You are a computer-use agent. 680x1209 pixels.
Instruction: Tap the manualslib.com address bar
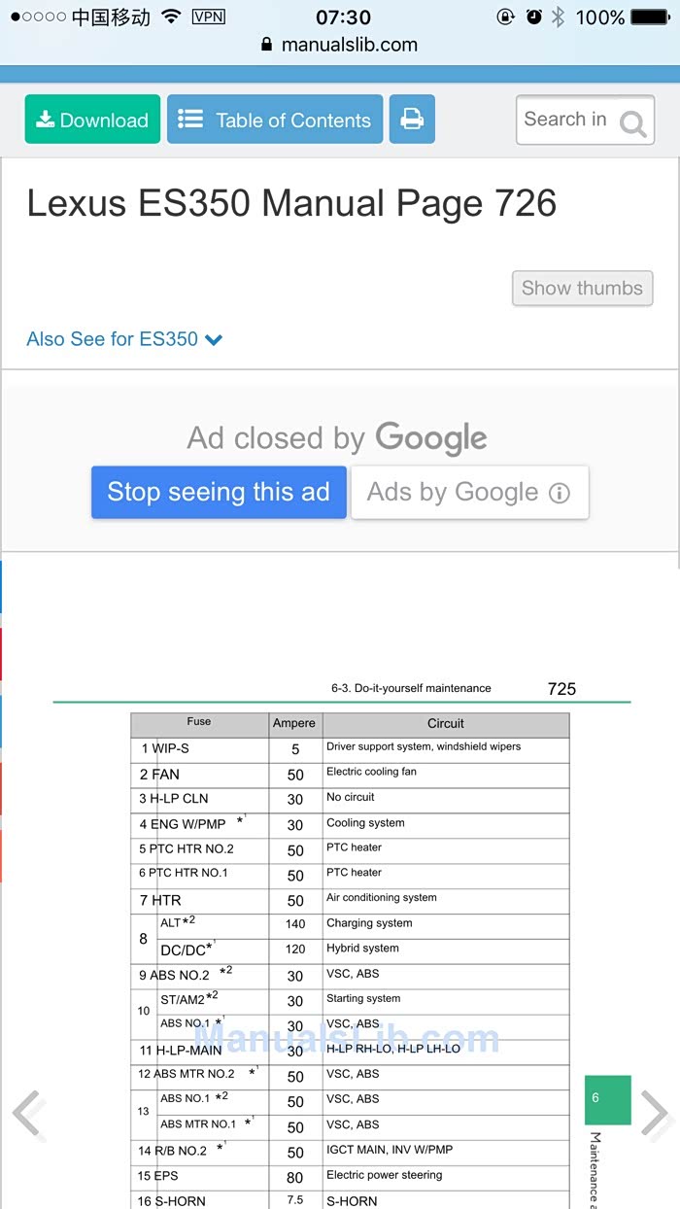[x=340, y=45]
